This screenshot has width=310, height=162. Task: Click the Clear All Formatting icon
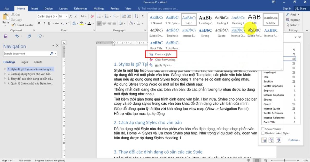[92, 16]
